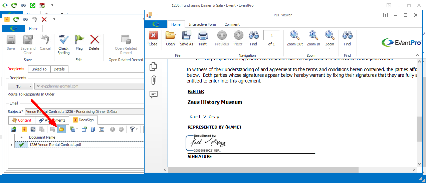Click refresh icon in the main EventPro quick access bar
This screenshot has width=426, height=183.
[x=14, y=5]
